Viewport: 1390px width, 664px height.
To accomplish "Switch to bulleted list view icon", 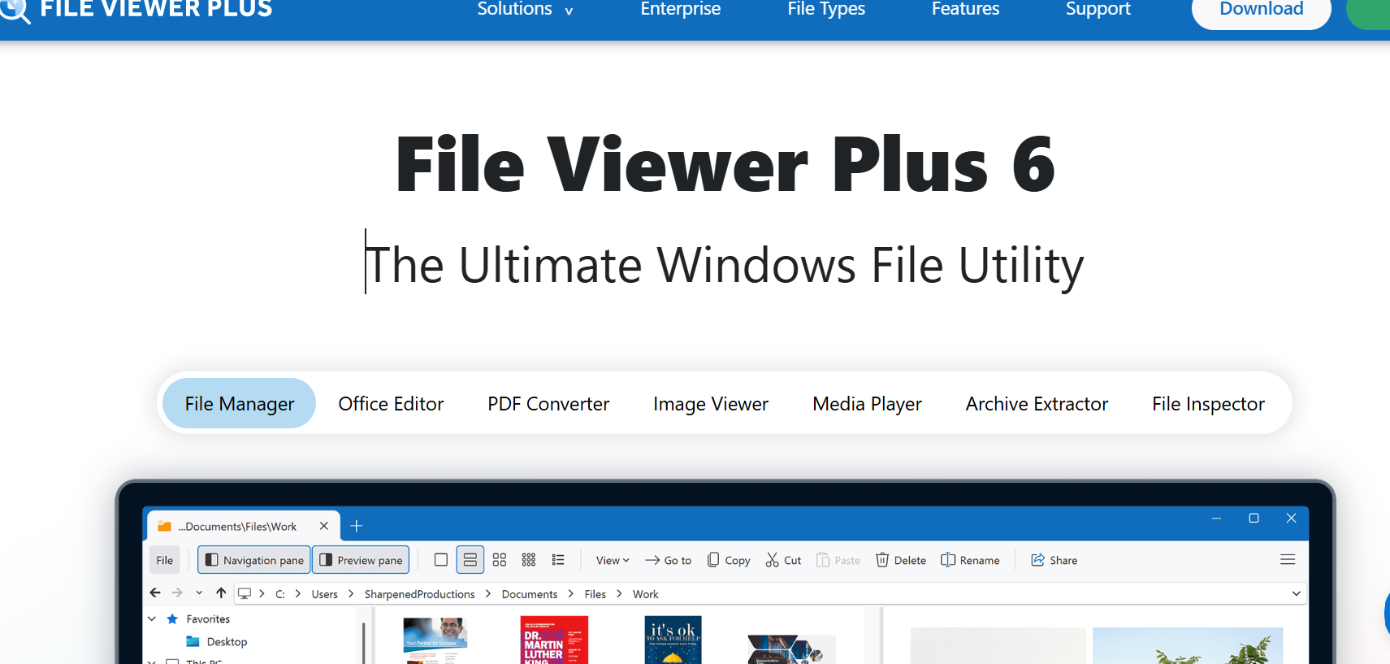I will pyautogui.click(x=558, y=560).
